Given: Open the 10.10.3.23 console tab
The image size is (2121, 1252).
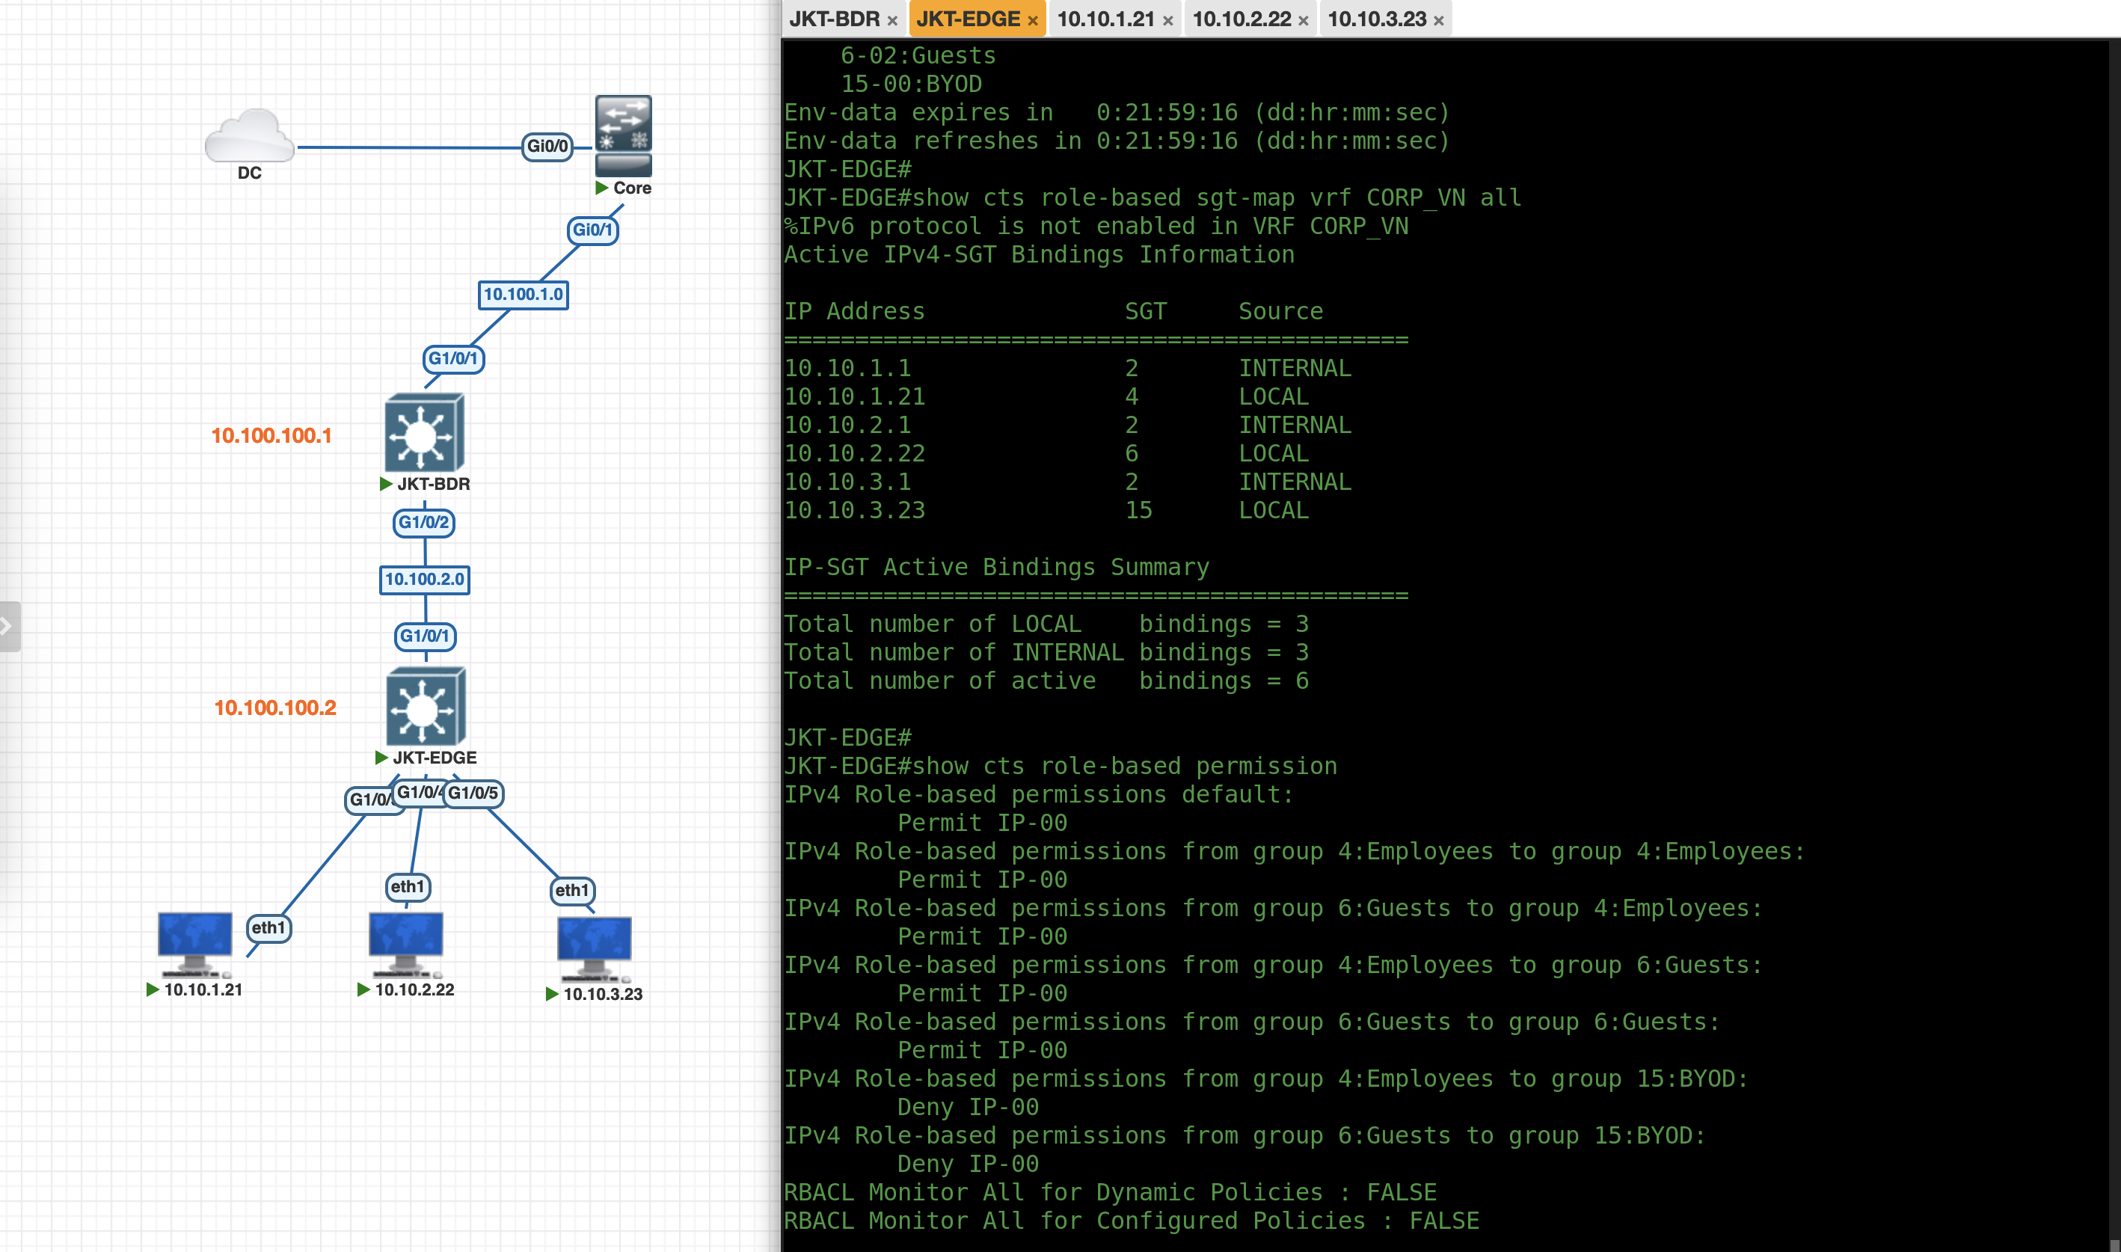Looking at the screenshot, I should pyautogui.click(x=1376, y=19).
